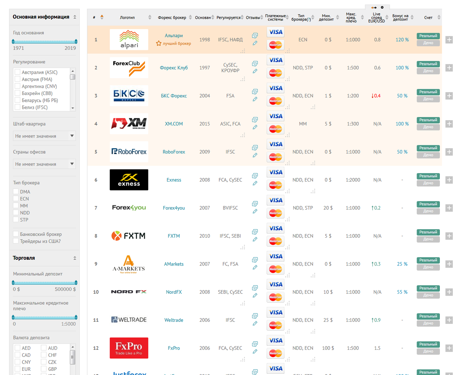Click MasterCard icon in Форекс Клуб row
The image size is (457, 375).
[x=275, y=73]
